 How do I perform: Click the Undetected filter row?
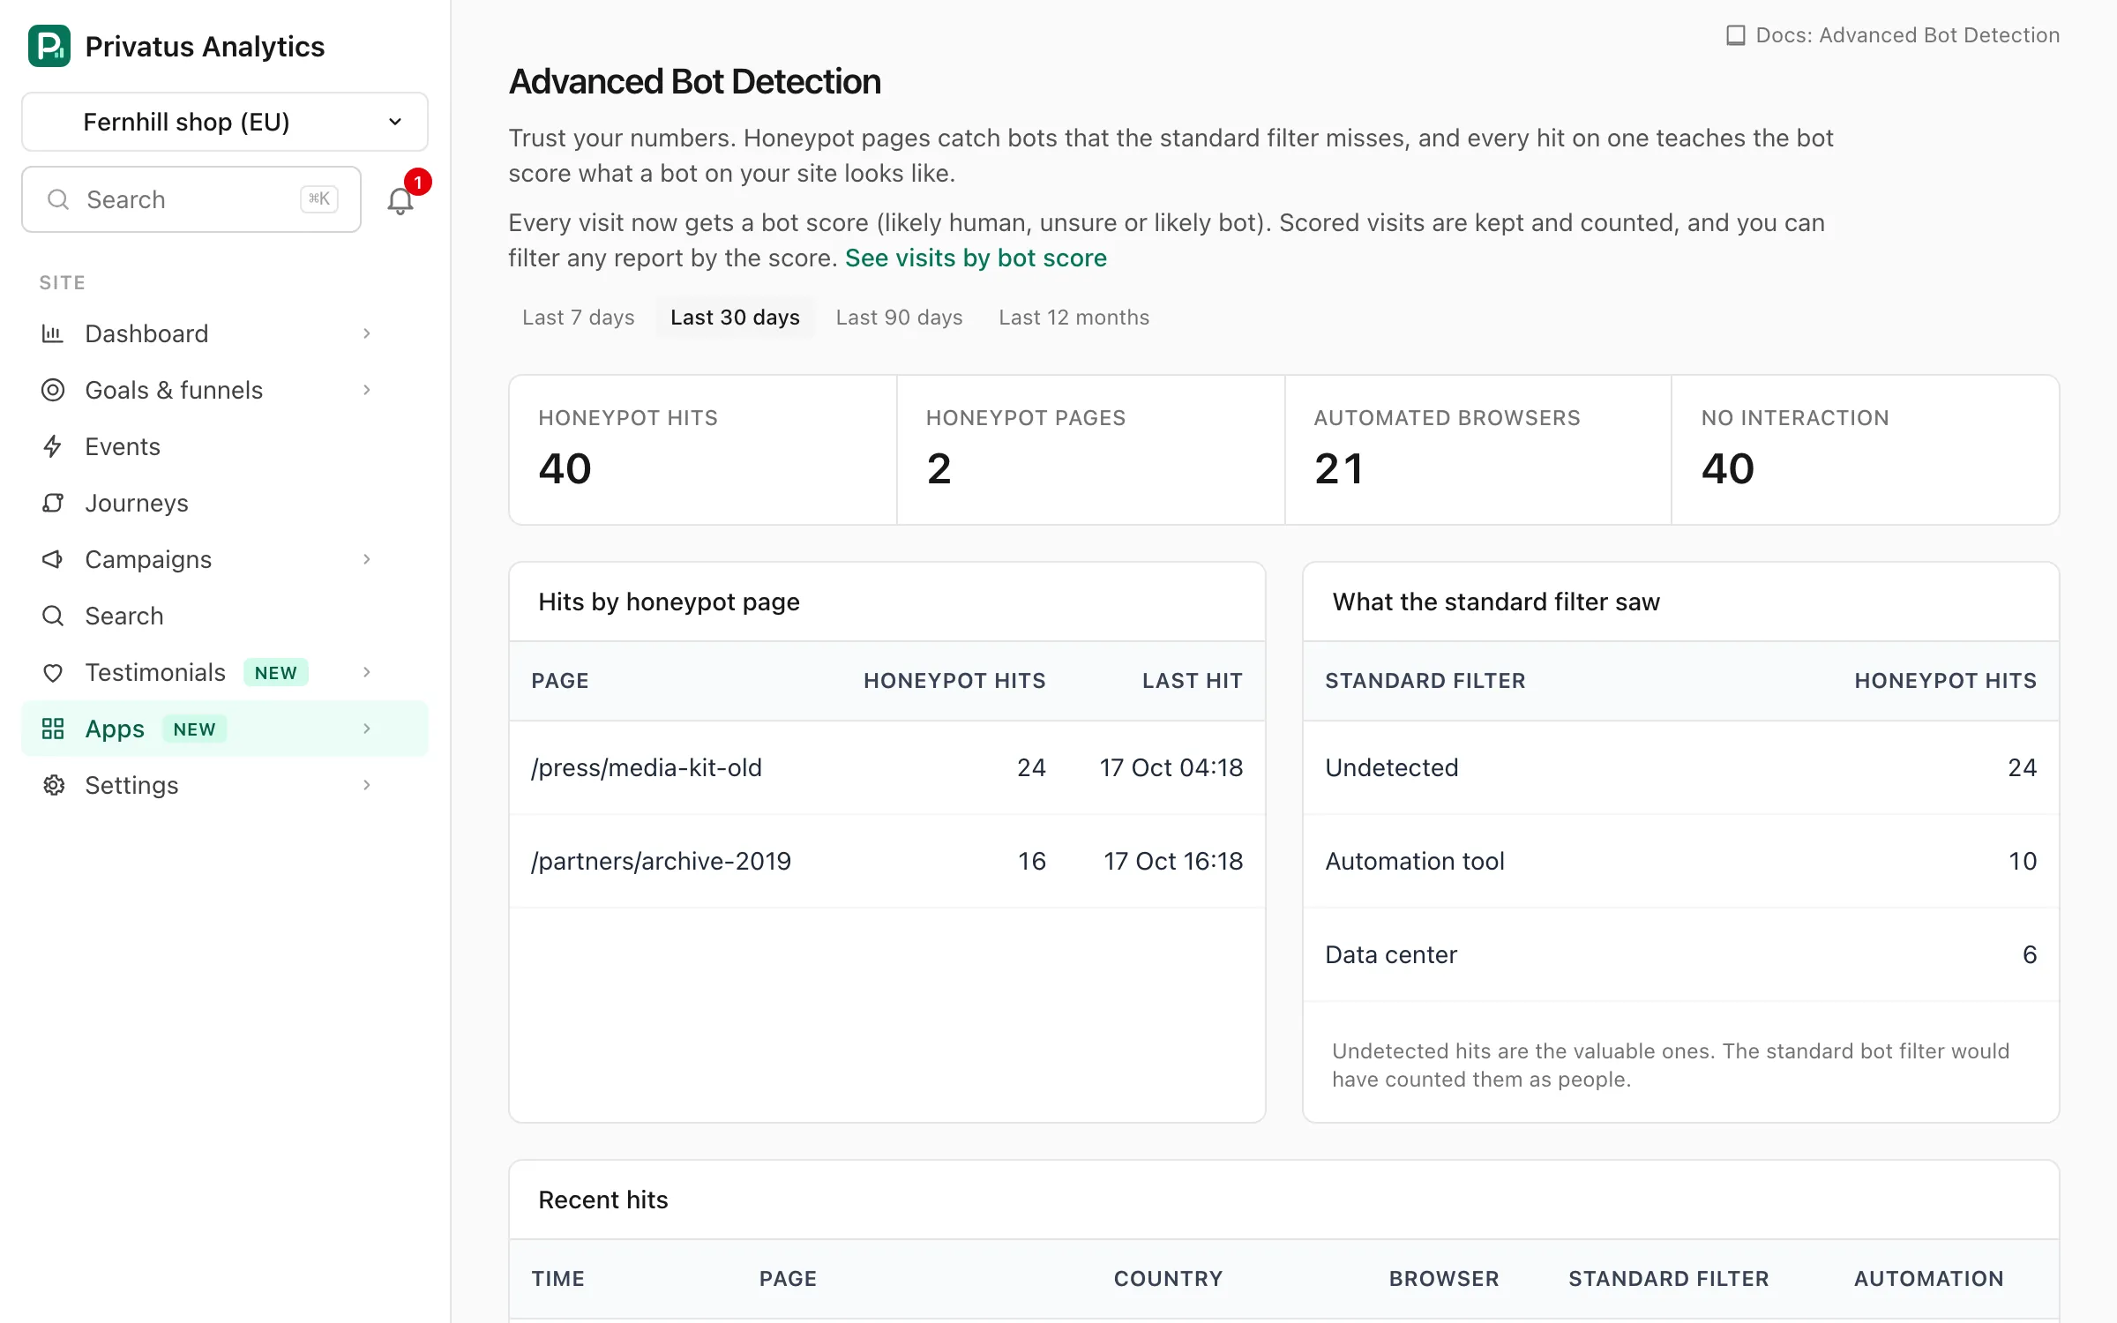(1681, 767)
